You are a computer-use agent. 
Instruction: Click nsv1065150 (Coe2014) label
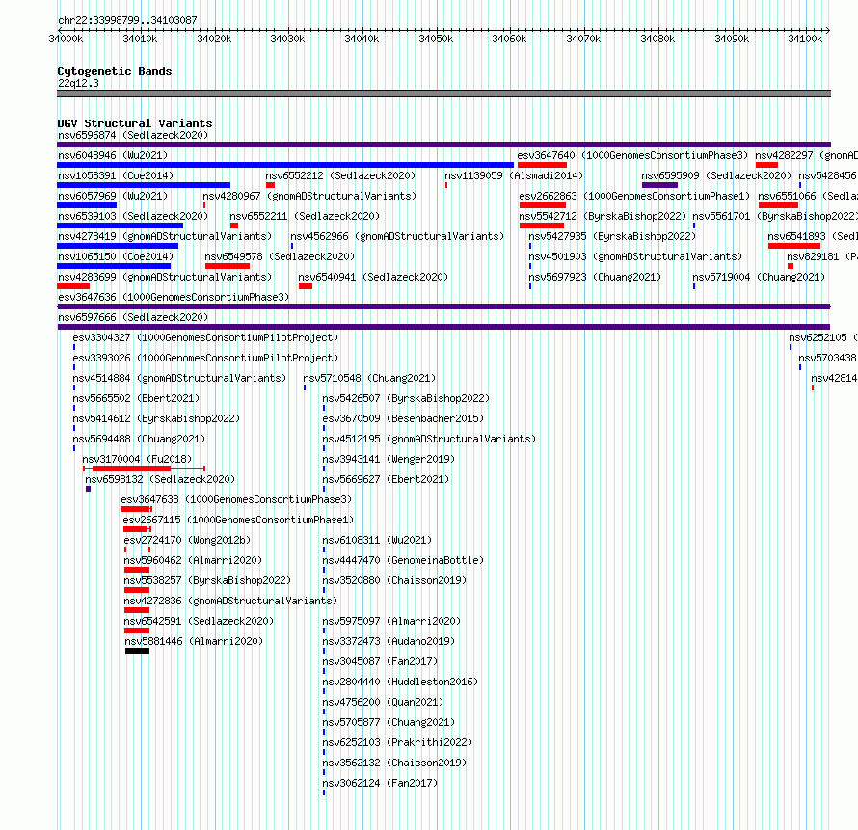pos(116,256)
